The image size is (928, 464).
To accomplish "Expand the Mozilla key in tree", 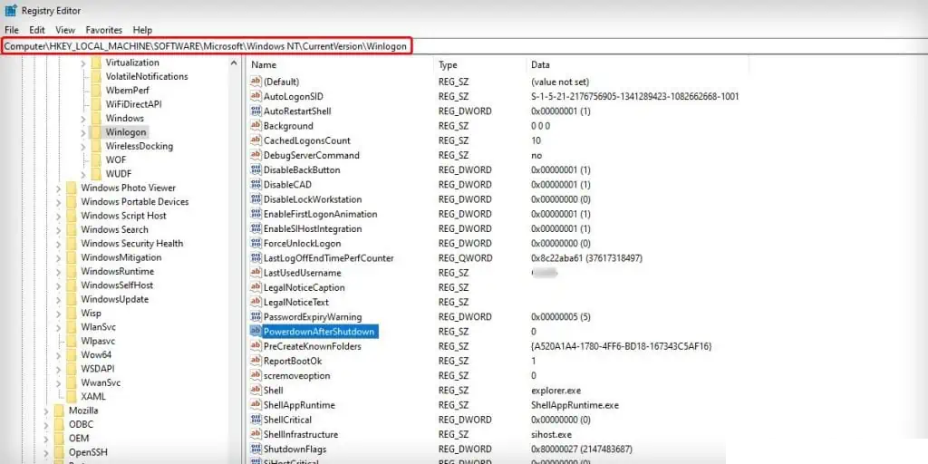I will 45,411.
